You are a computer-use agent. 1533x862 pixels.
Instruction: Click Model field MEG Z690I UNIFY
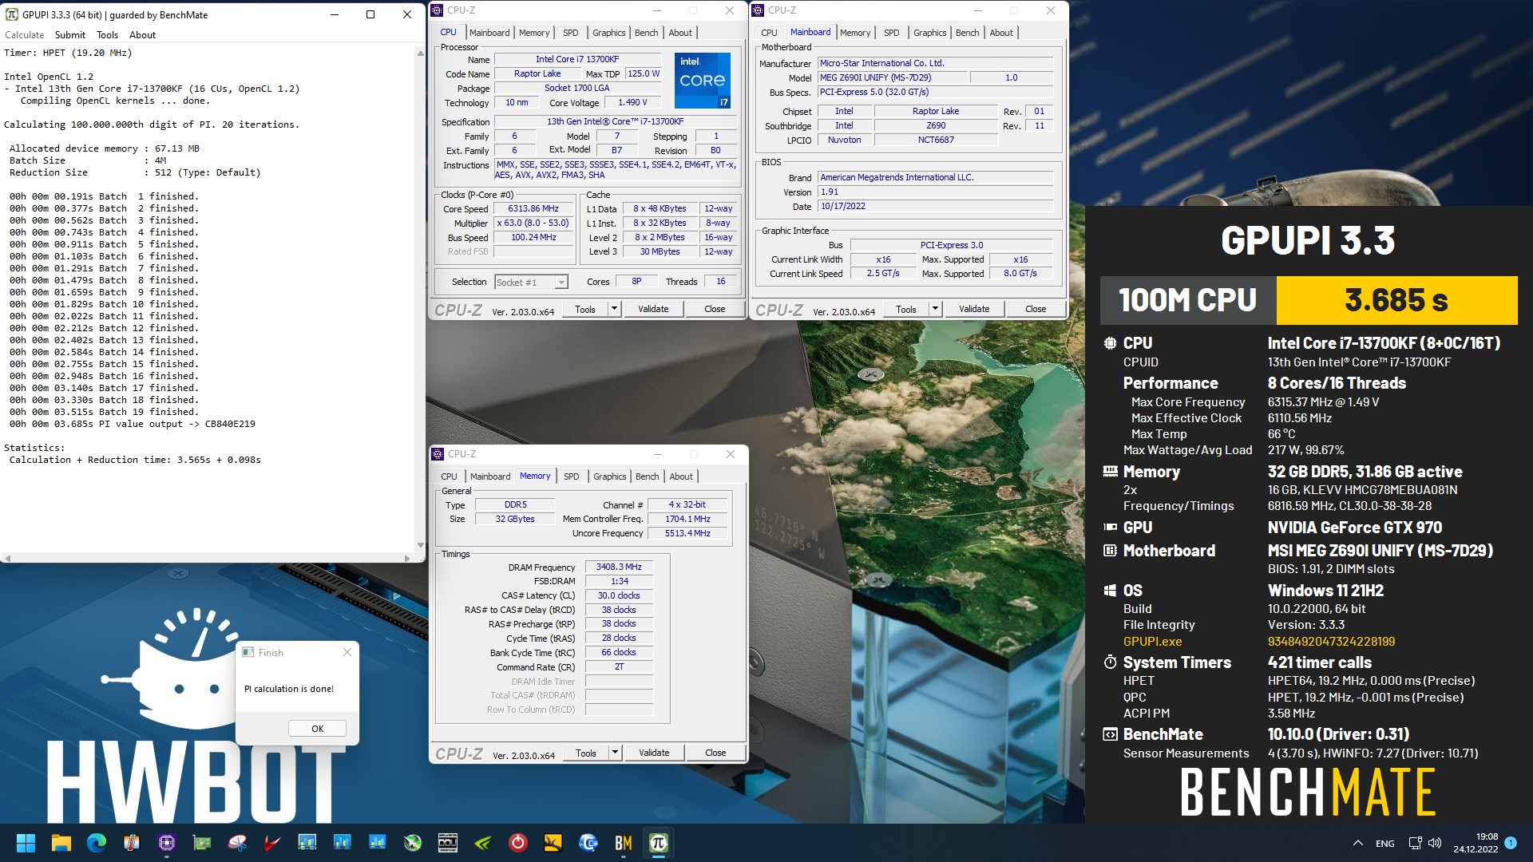click(893, 77)
